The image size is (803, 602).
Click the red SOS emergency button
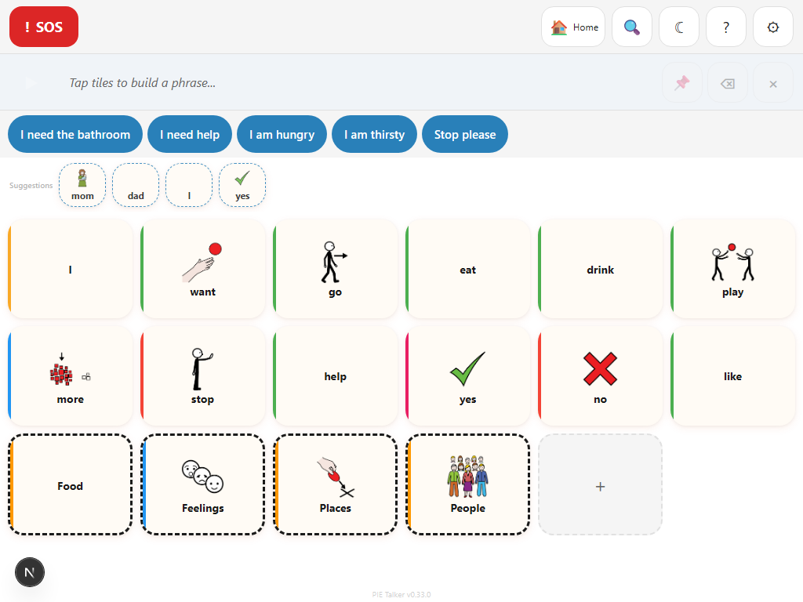coord(44,27)
